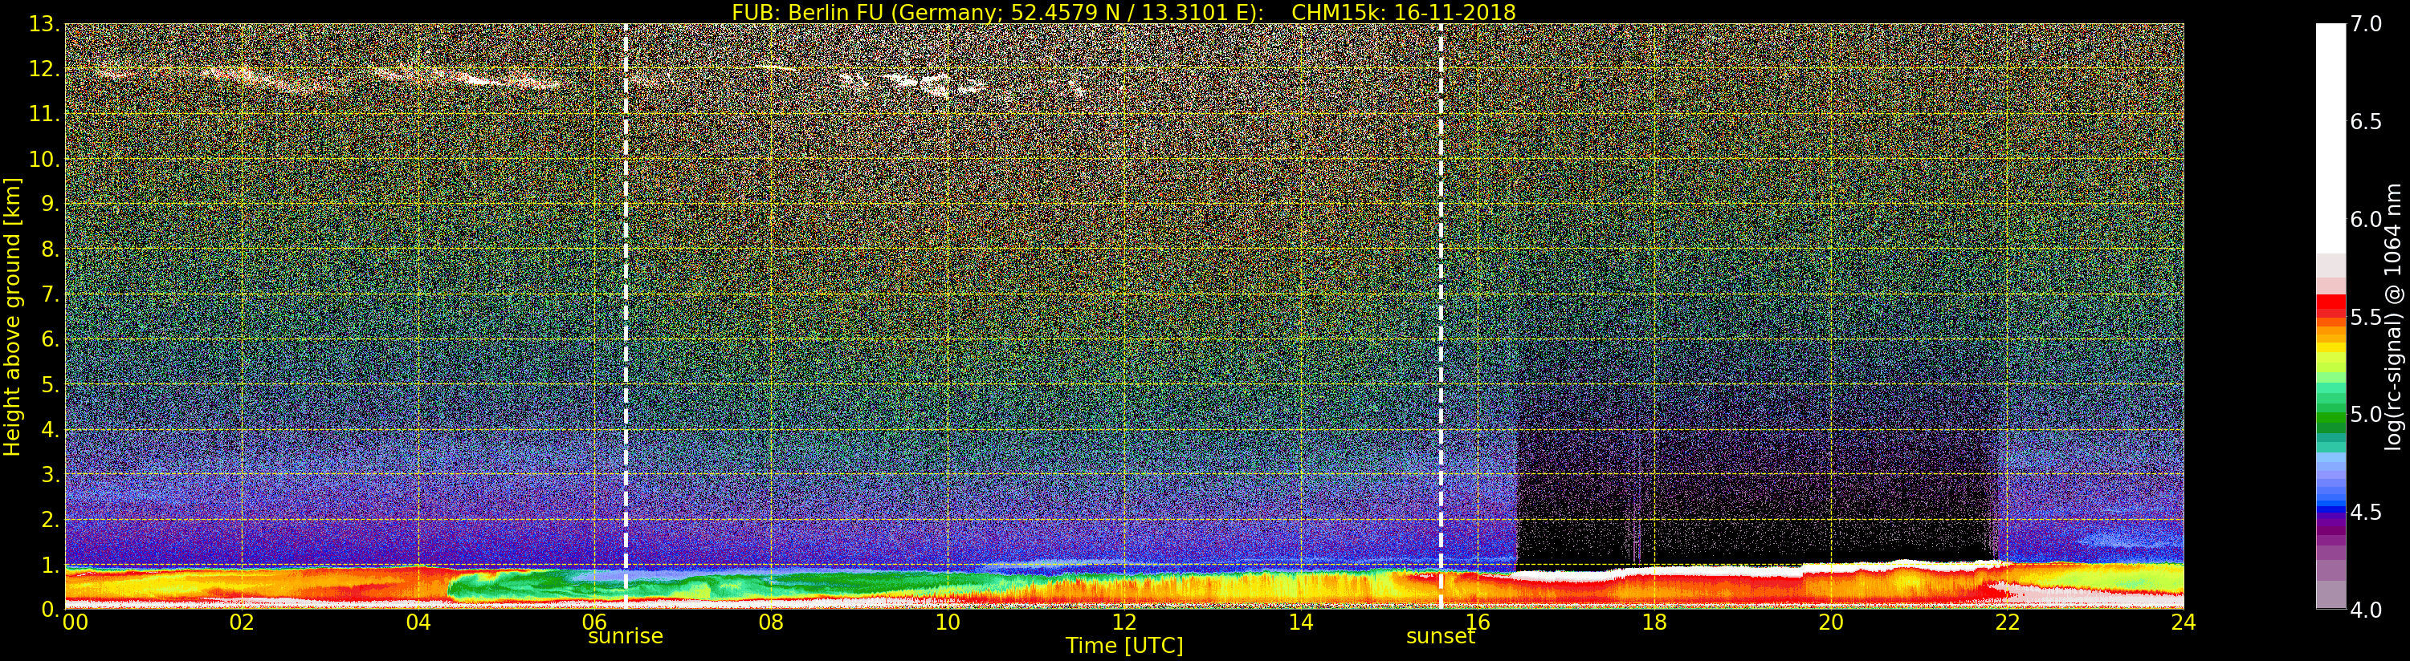
Task: Click the '20' tick on the time axis
Action: click(1830, 622)
